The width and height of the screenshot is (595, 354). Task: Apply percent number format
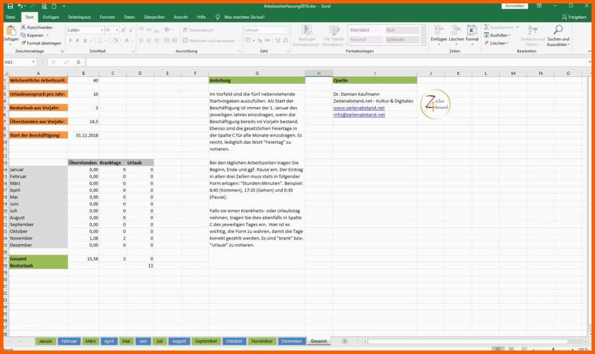(x=260, y=41)
